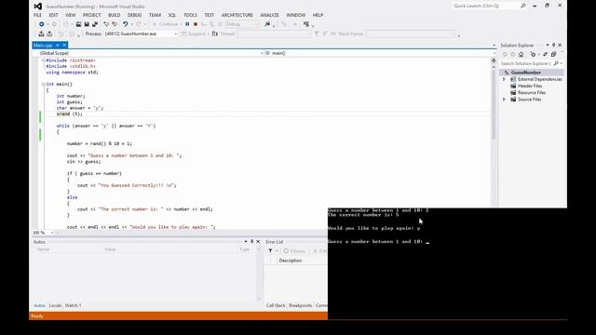This screenshot has height=335, width=596.
Task: Switch to the Locals tab
Action: (x=55, y=305)
